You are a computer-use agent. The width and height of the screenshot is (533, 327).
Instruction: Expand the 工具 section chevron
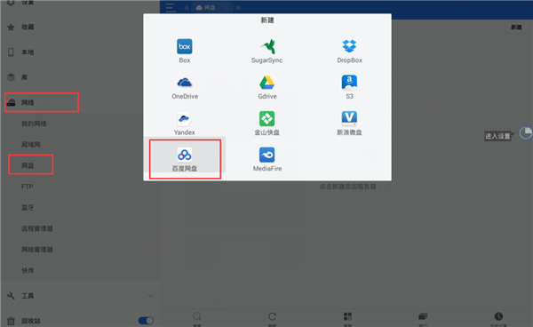[151, 296]
